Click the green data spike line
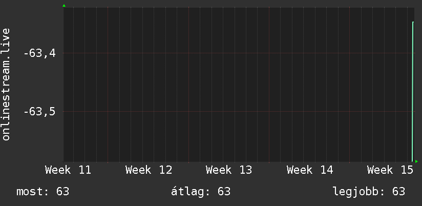This screenshot has height=206, width=422. coord(413,92)
